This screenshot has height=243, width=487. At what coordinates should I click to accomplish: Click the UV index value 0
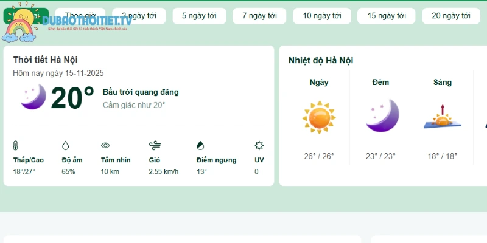pos(256,171)
